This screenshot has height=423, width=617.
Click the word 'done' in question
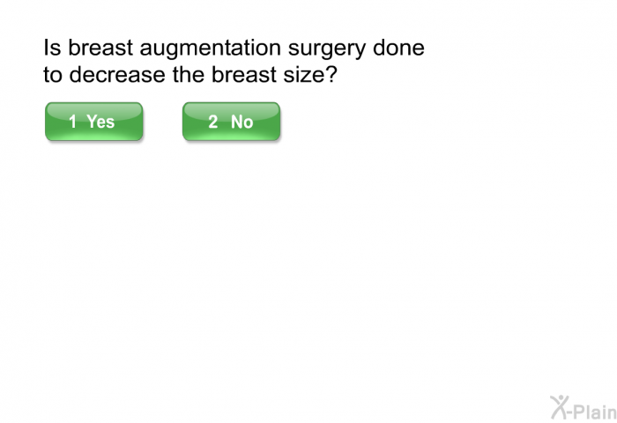coord(399,48)
